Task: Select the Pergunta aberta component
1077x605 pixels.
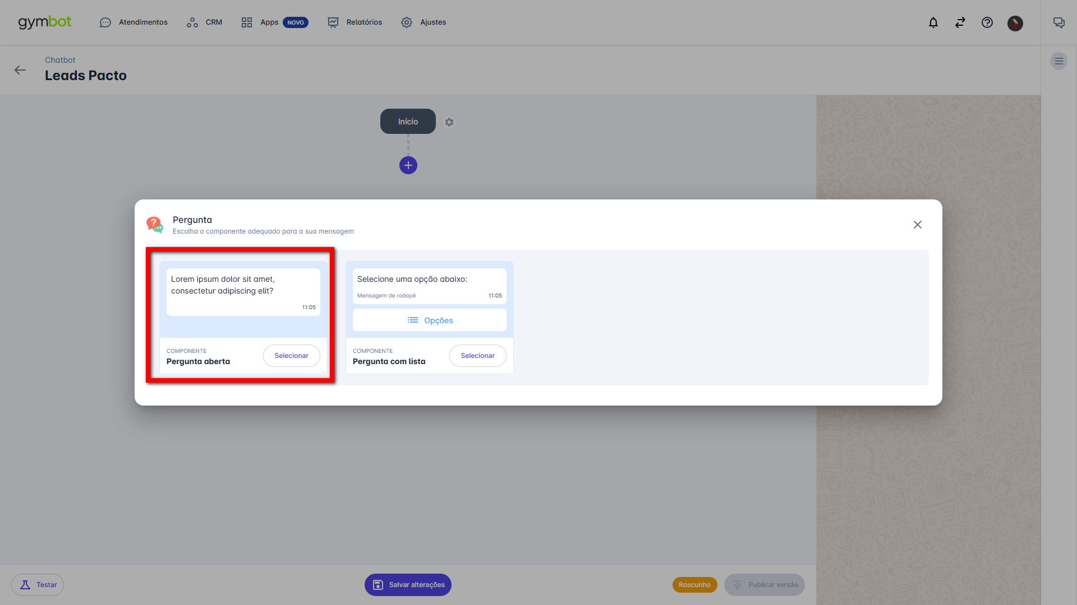Action: (x=291, y=356)
